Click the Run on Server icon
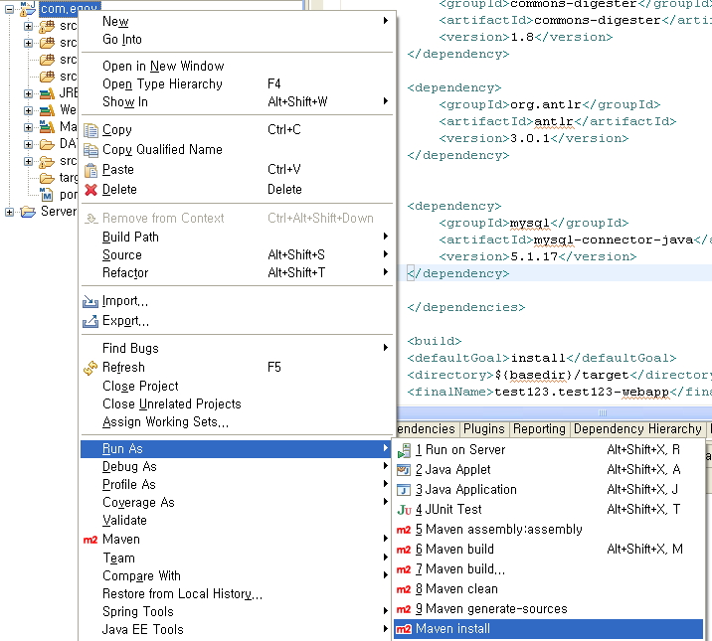Screen dimensions: 712x641 [x=404, y=450]
